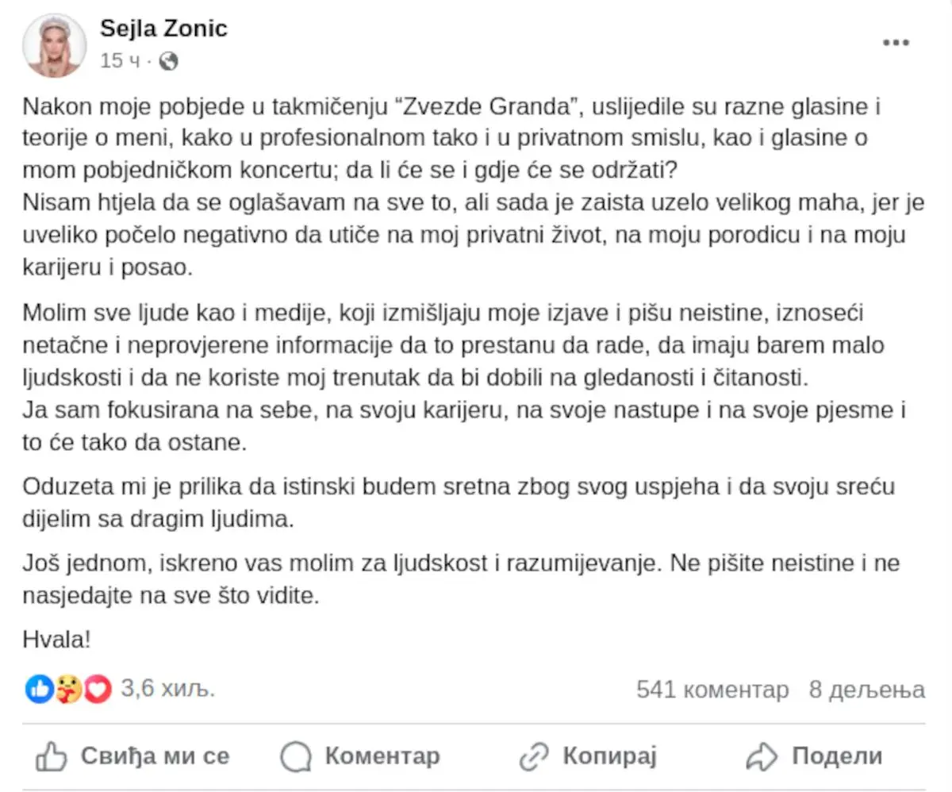952x792 pixels.
Task: Show the "8 дељења" shares list
Action: 866,690
